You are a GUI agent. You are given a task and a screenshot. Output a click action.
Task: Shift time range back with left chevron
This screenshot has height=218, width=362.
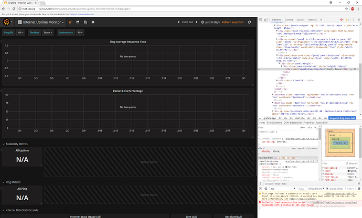pyautogui.click(x=178, y=22)
